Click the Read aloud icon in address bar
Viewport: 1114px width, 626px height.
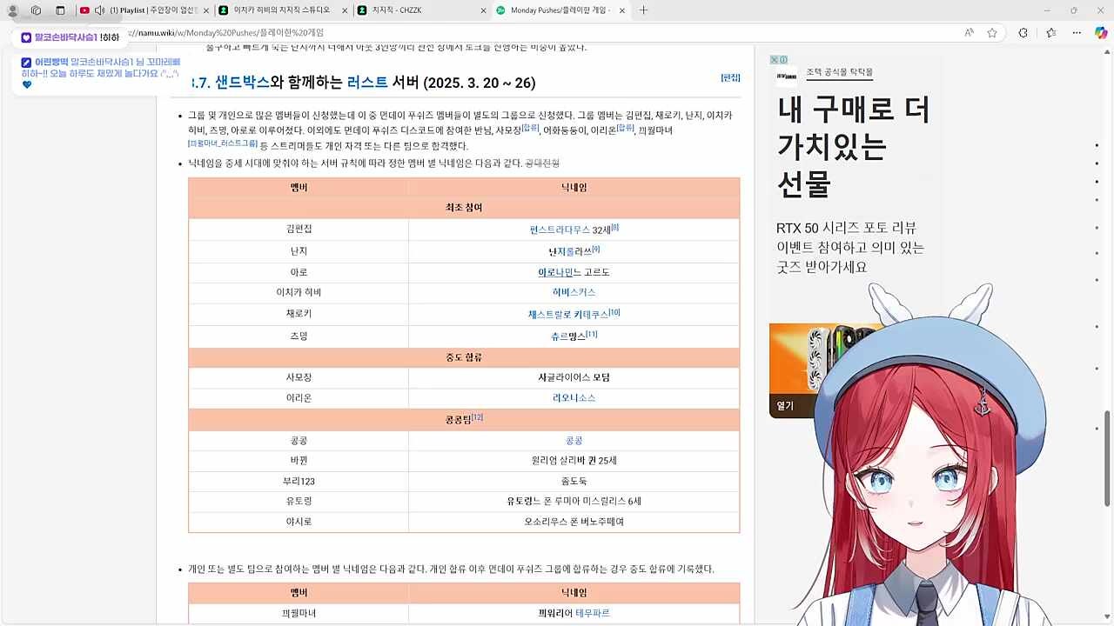click(x=969, y=33)
